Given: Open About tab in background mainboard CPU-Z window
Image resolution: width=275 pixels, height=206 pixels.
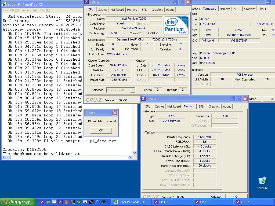Looking at the screenshot, I should pos(262,9).
